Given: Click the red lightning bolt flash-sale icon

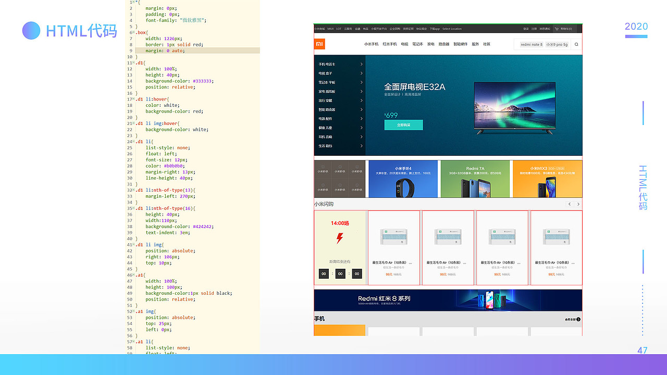Looking at the screenshot, I should 340,239.
